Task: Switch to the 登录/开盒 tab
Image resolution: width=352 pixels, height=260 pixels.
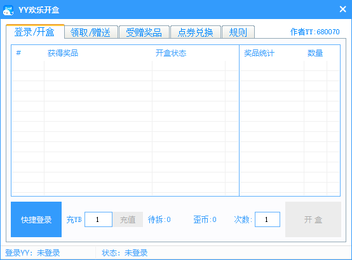Action: click(x=35, y=32)
